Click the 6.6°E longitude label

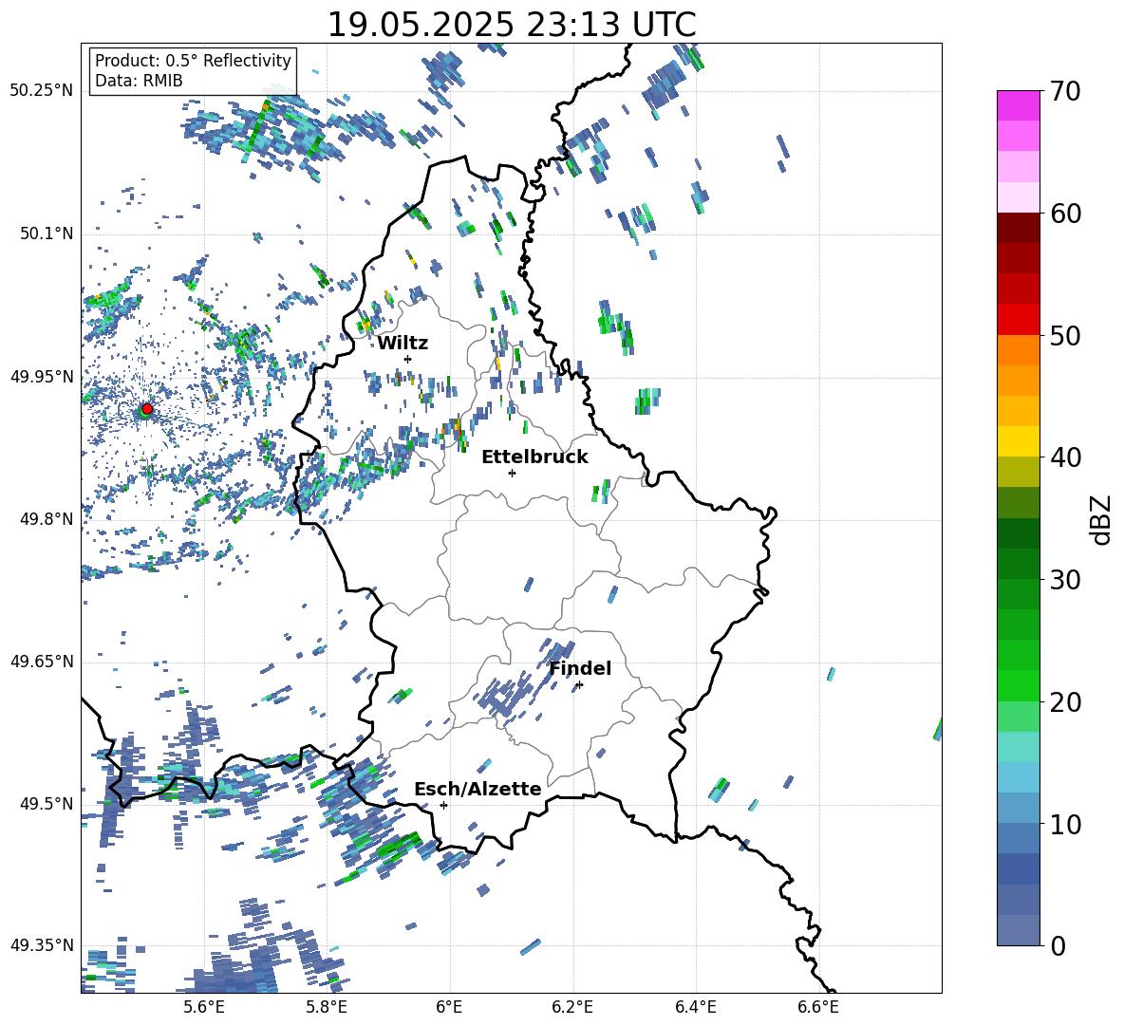[818, 1007]
